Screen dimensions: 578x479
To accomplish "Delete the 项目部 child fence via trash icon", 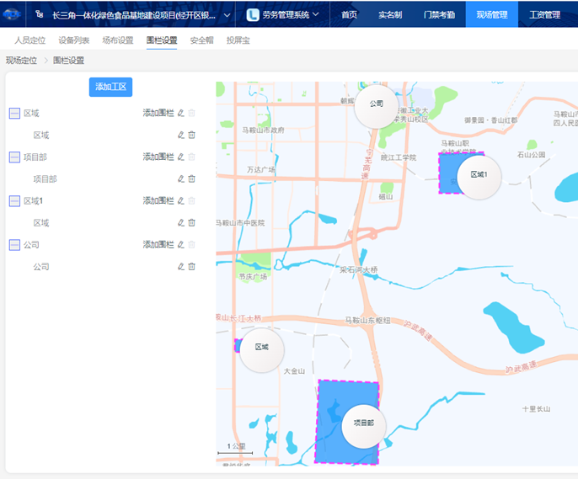I will (191, 178).
